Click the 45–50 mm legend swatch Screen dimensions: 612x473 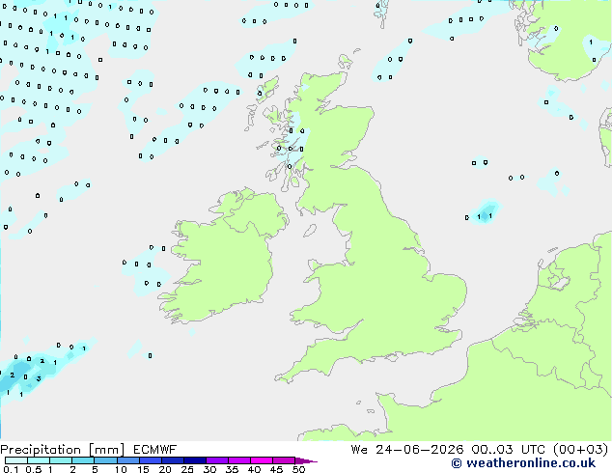[x=284, y=460]
